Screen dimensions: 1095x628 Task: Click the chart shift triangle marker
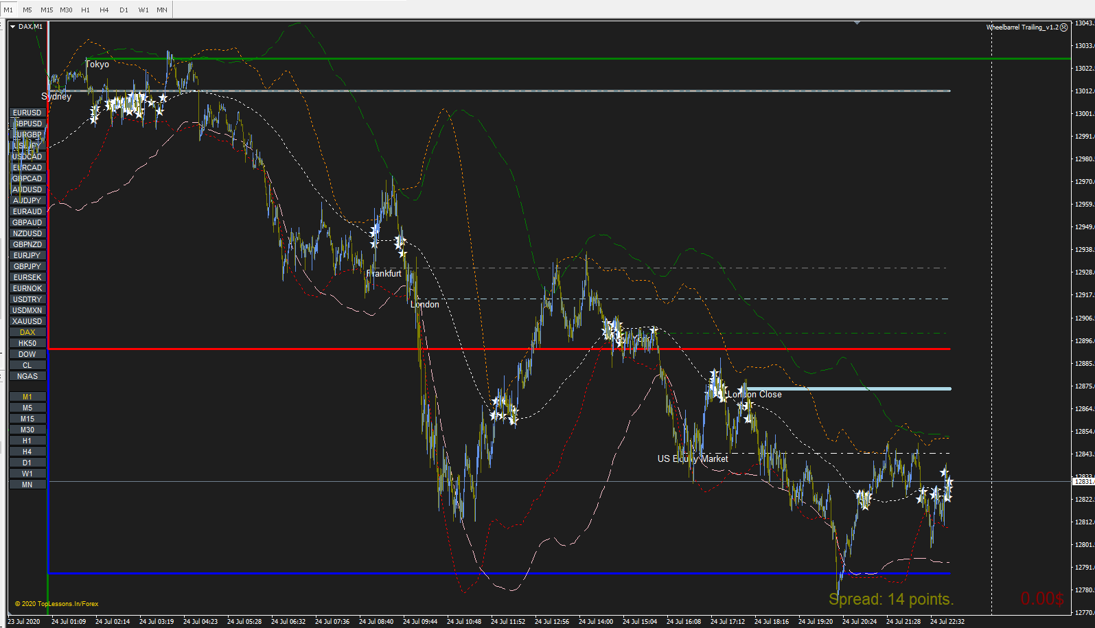pyautogui.click(x=857, y=23)
